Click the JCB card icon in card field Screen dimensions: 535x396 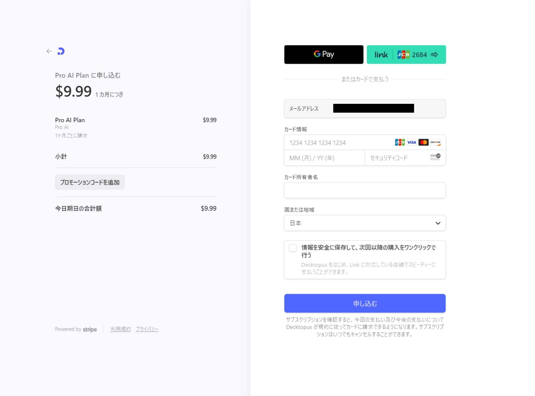point(399,142)
